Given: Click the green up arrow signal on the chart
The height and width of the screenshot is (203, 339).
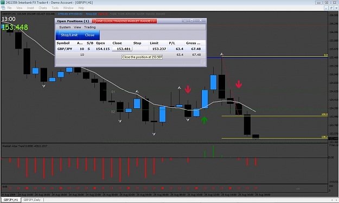Looking at the screenshot, I should point(204,120).
